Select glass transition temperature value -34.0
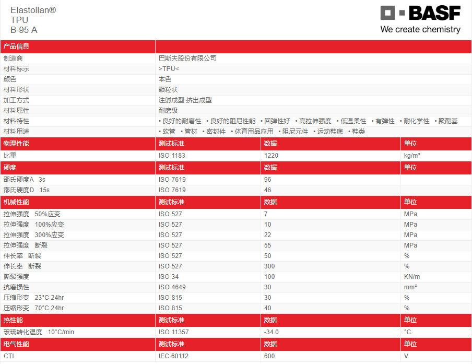The height and width of the screenshot is (364, 472). 272,332
